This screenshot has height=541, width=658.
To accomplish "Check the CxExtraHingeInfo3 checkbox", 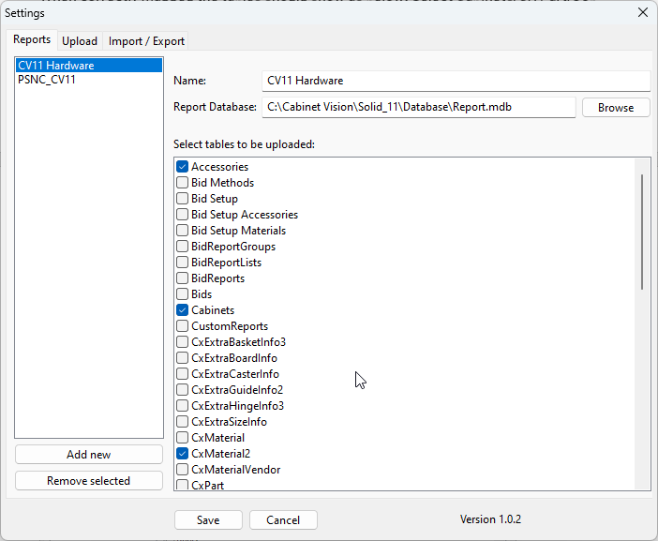I will click(x=183, y=406).
